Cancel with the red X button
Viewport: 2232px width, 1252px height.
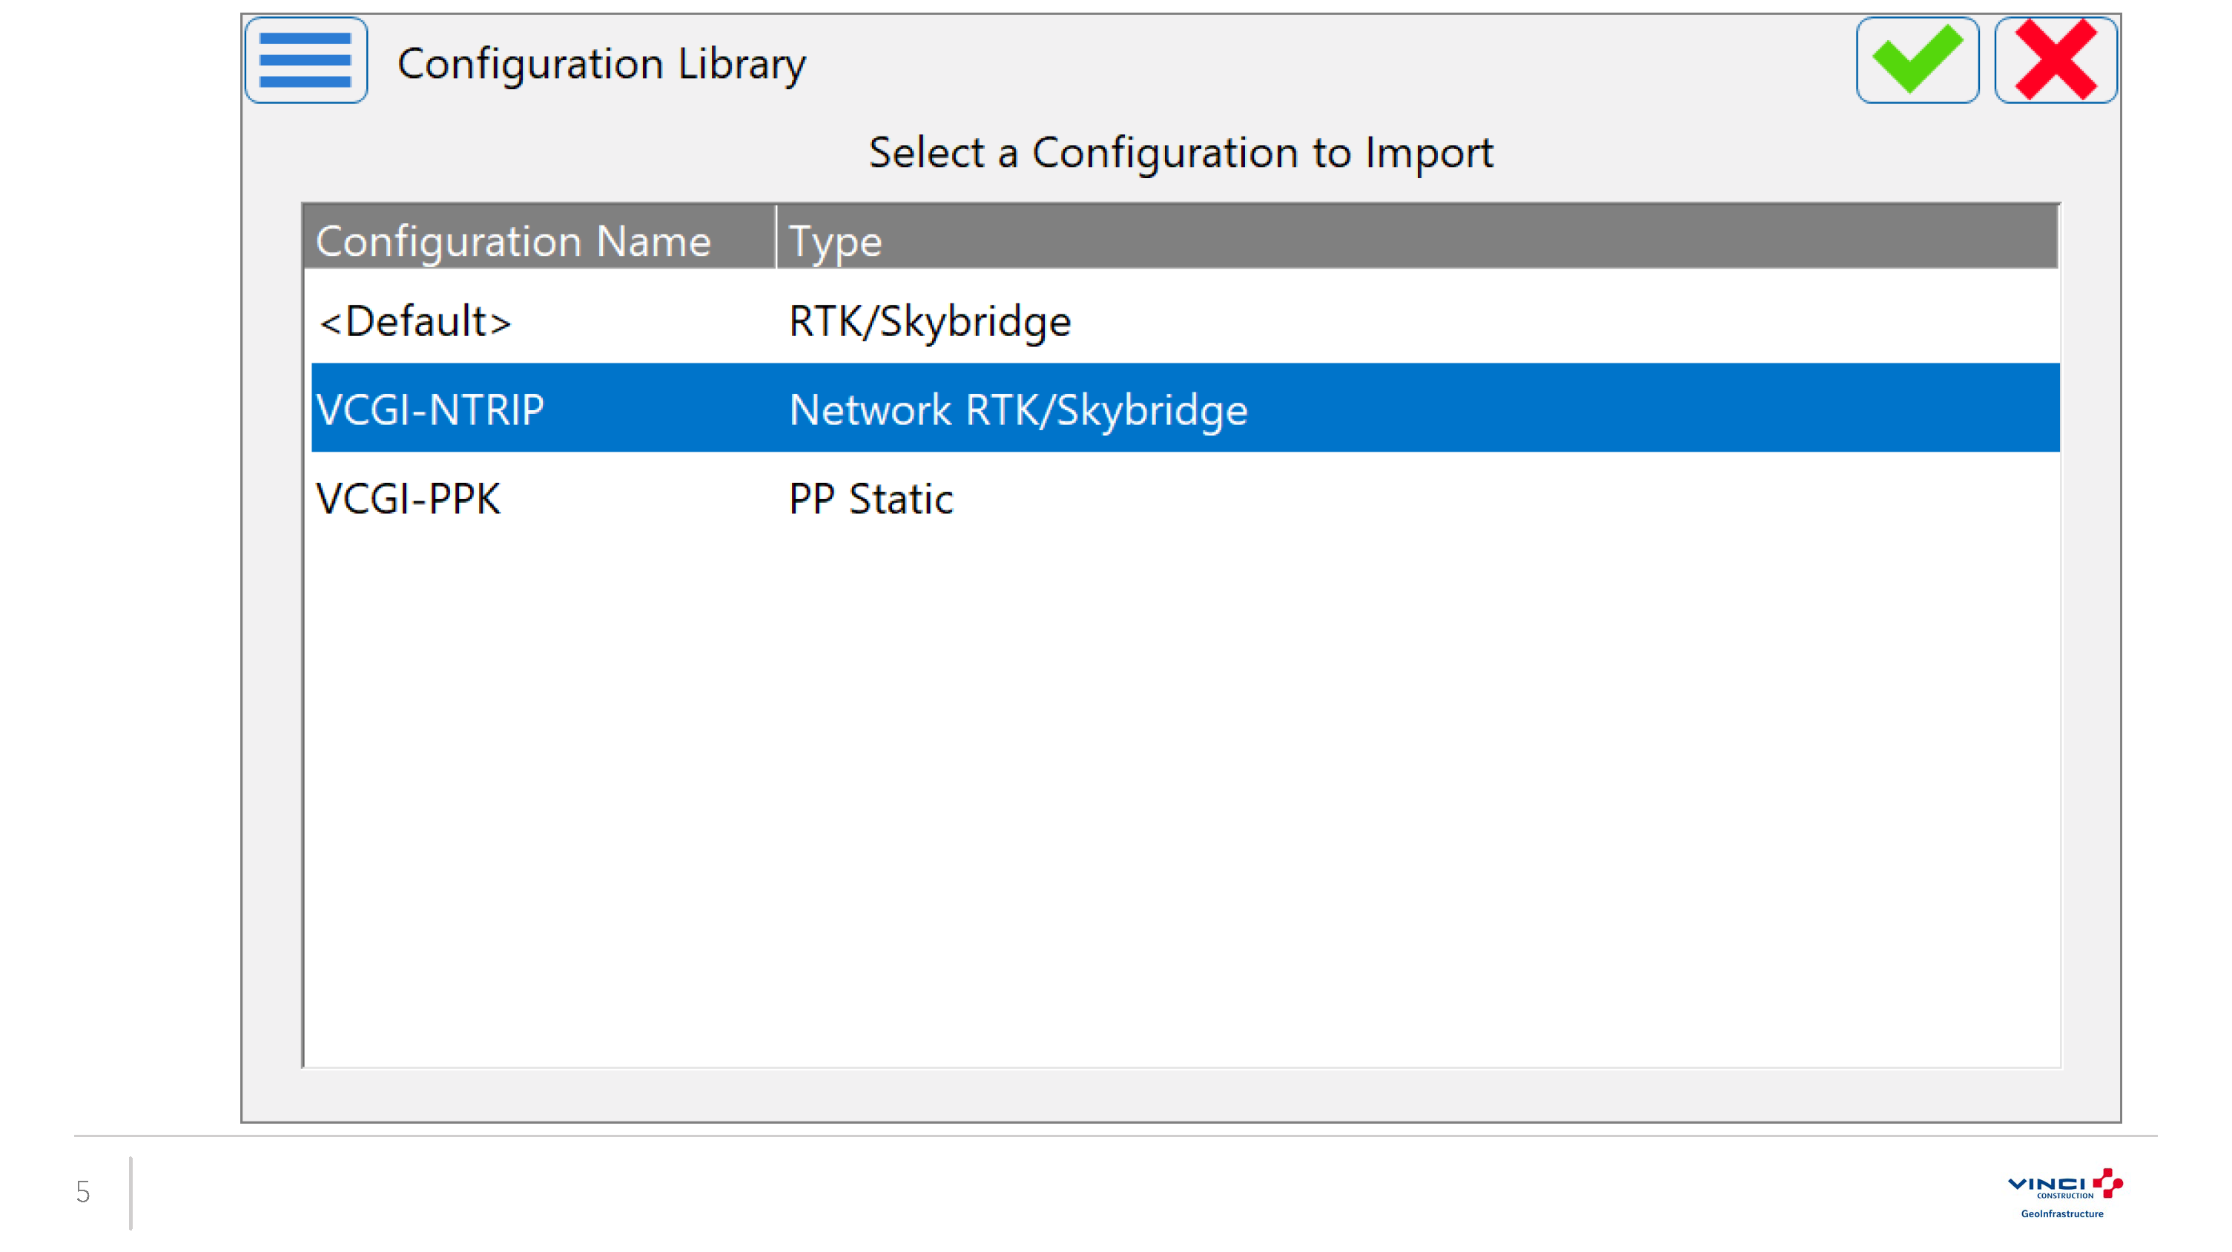pyautogui.click(x=2056, y=61)
